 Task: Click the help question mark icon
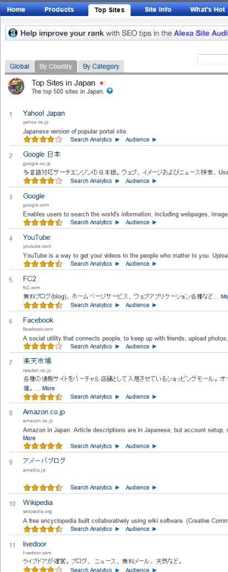(x=109, y=91)
